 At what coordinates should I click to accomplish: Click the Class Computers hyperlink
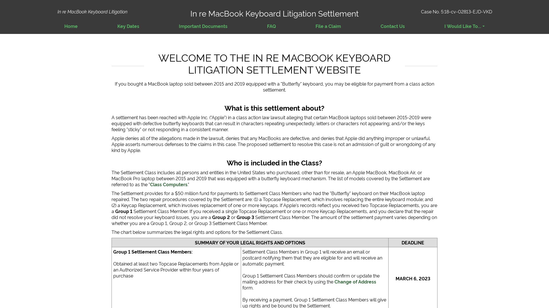pyautogui.click(x=168, y=184)
